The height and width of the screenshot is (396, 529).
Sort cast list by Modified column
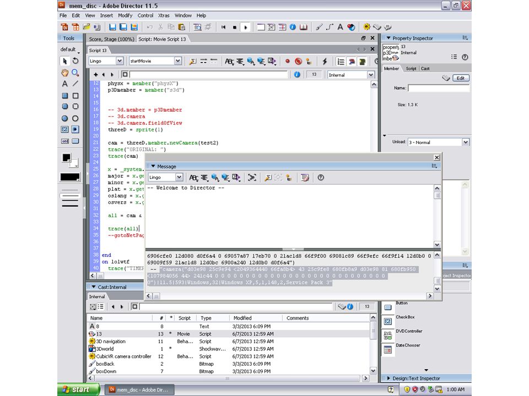pyautogui.click(x=255, y=318)
